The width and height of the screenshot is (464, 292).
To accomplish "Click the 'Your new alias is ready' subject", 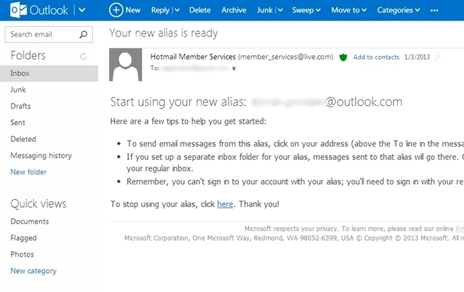I will [x=164, y=33].
